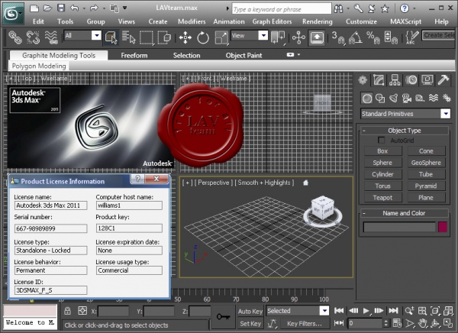Switch to the Freeform ribbon tab
Screen dimensions: 458x333
pos(134,55)
